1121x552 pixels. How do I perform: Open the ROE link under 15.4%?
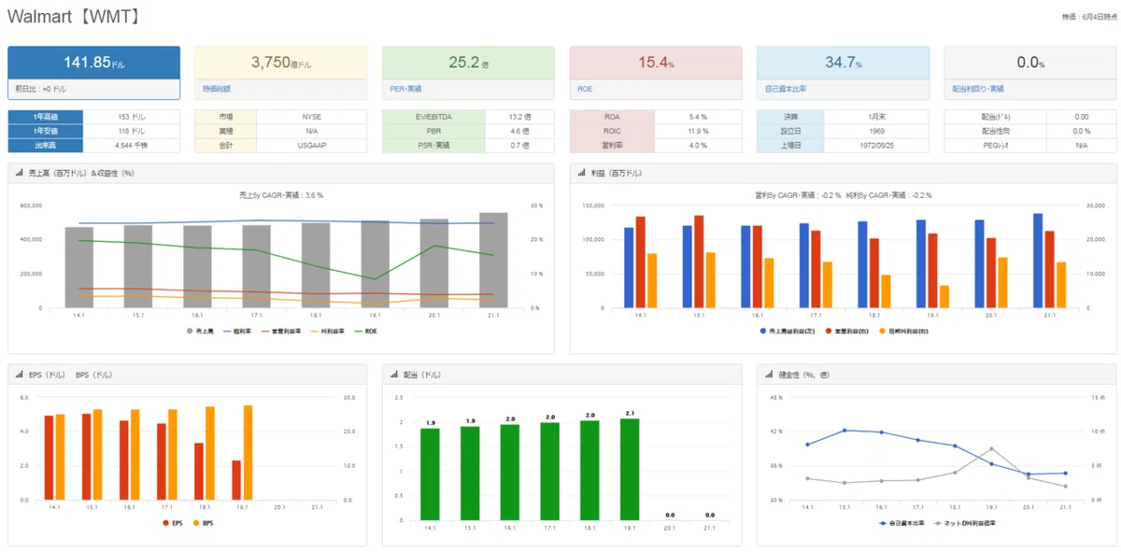[585, 89]
